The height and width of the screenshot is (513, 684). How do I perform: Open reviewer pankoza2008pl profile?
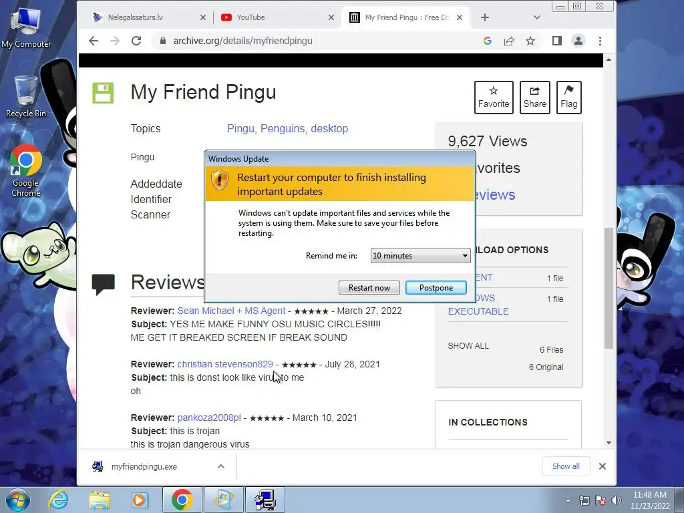click(x=209, y=417)
